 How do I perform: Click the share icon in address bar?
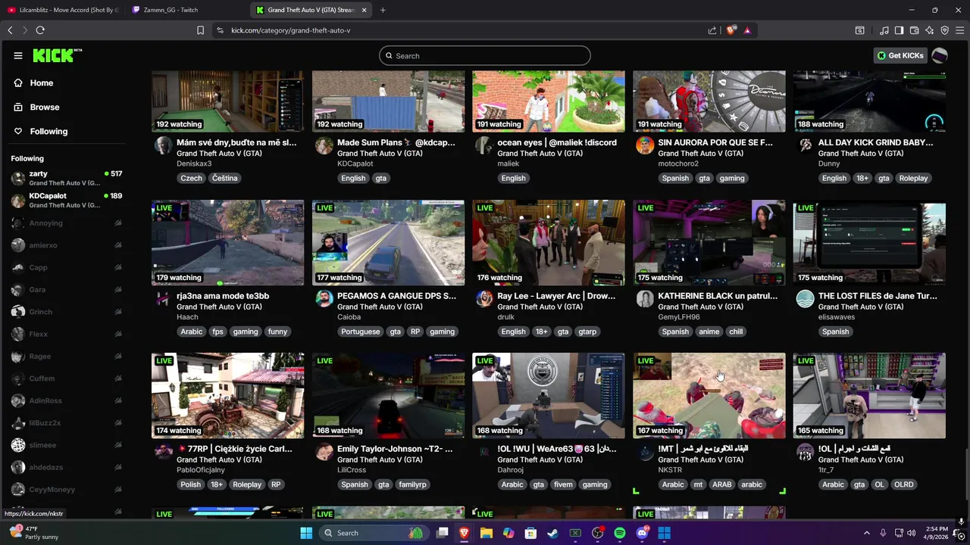point(712,30)
